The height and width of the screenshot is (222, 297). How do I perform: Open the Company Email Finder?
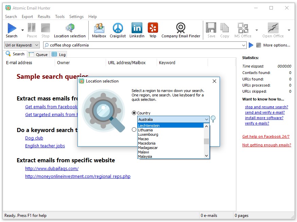(x=180, y=30)
